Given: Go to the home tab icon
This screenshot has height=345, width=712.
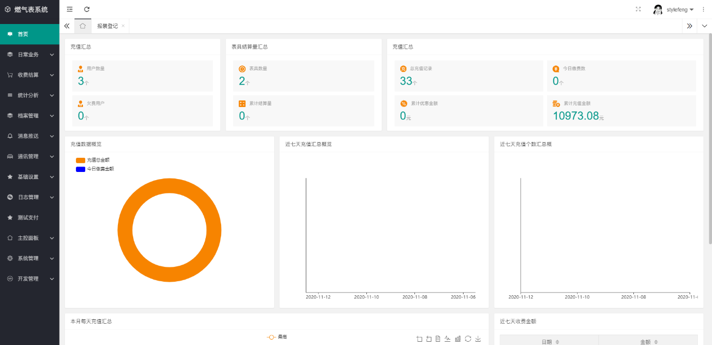Looking at the screenshot, I should (82, 26).
